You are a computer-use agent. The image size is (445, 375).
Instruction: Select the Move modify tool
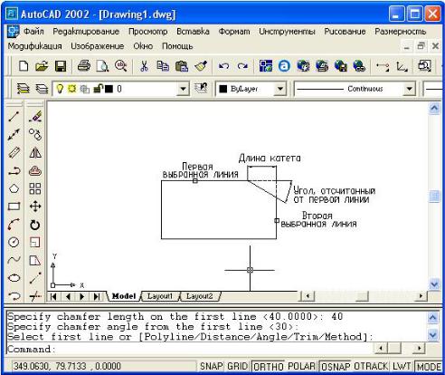click(35, 207)
